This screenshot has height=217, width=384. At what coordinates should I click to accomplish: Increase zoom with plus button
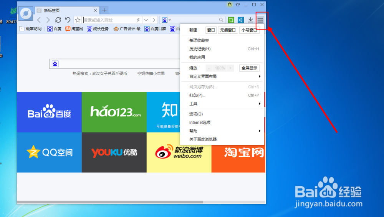pyautogui.click(x=230, y=68)
